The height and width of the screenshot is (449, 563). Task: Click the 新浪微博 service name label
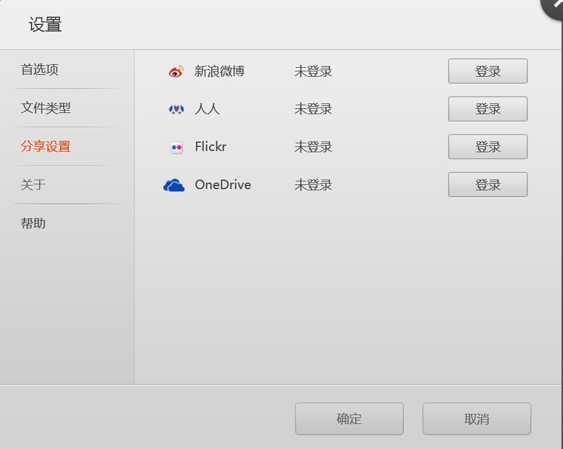click(220, 71)
